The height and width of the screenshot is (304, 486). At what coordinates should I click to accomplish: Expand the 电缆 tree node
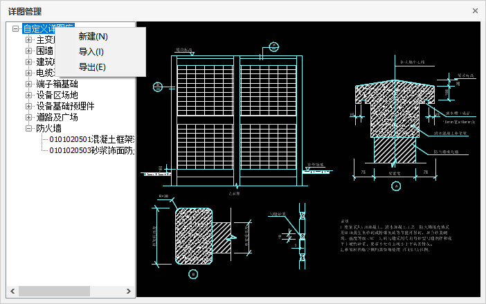point(29,73)
